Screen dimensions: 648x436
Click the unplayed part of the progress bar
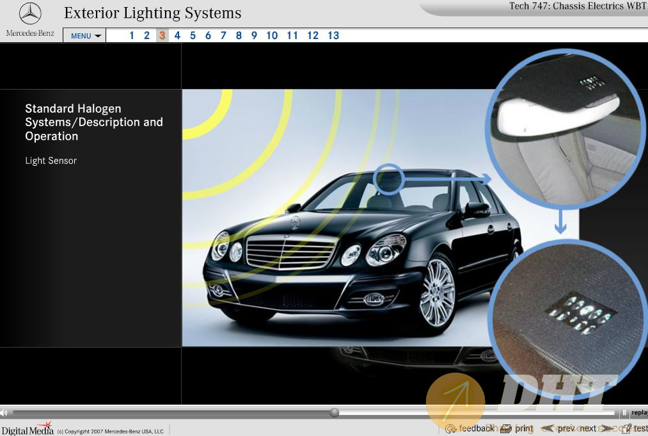pyautogui.click(x=477, y=412)
